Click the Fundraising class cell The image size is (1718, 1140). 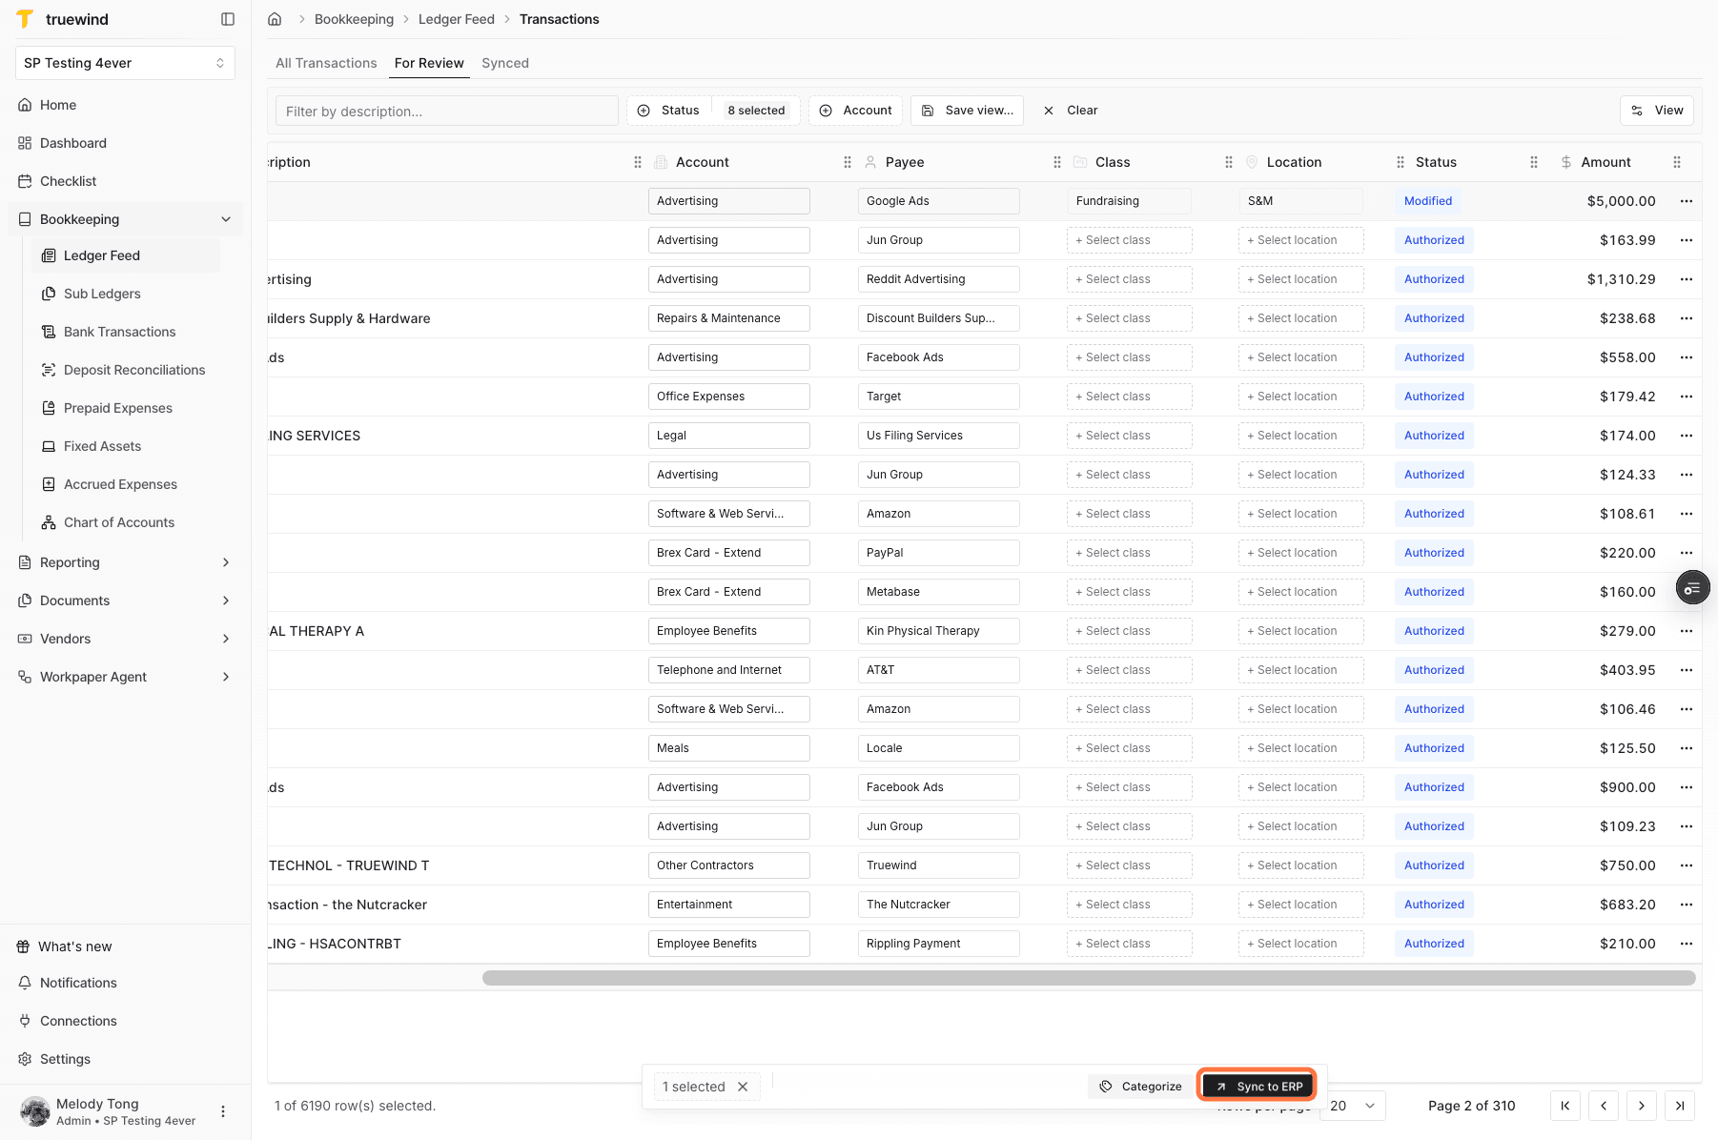tap(1130, 201)
